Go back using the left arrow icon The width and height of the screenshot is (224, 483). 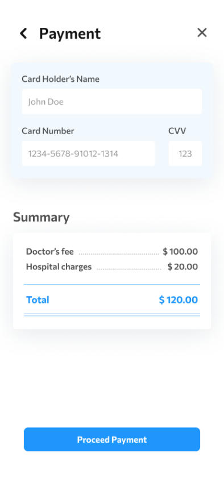point(23,34)
